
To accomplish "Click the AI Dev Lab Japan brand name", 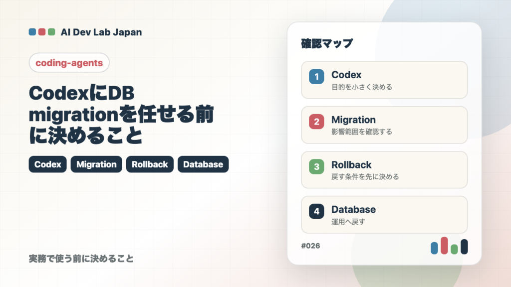I will click(x=101, y=32).
